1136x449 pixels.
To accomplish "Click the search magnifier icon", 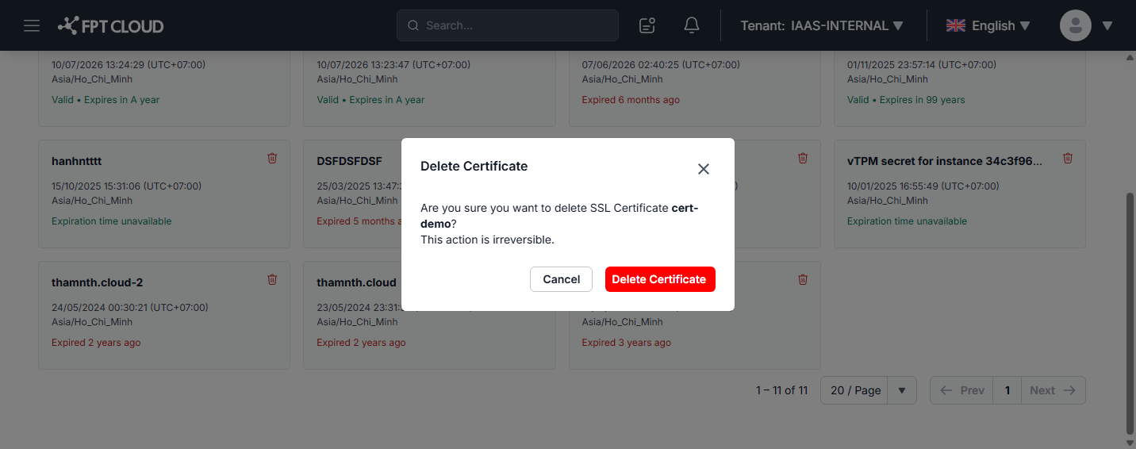I will (413, 25).
